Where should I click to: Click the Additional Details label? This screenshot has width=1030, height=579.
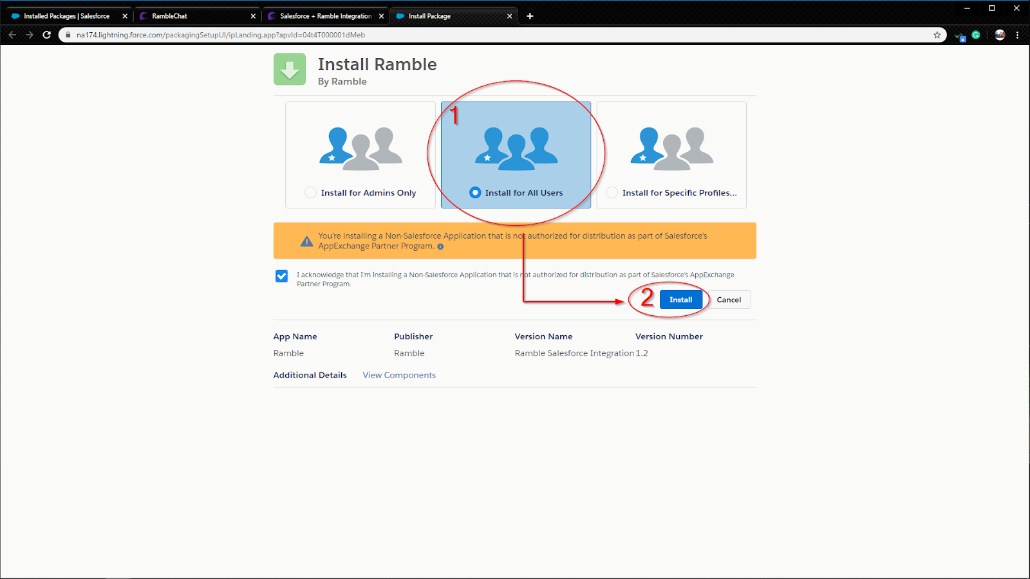point(310,375)
